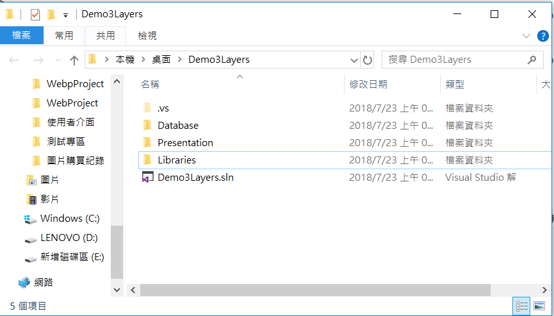Open the Customize Quick Access Toolbar dropdown
The image size is (554, 316).
(65, 15)
